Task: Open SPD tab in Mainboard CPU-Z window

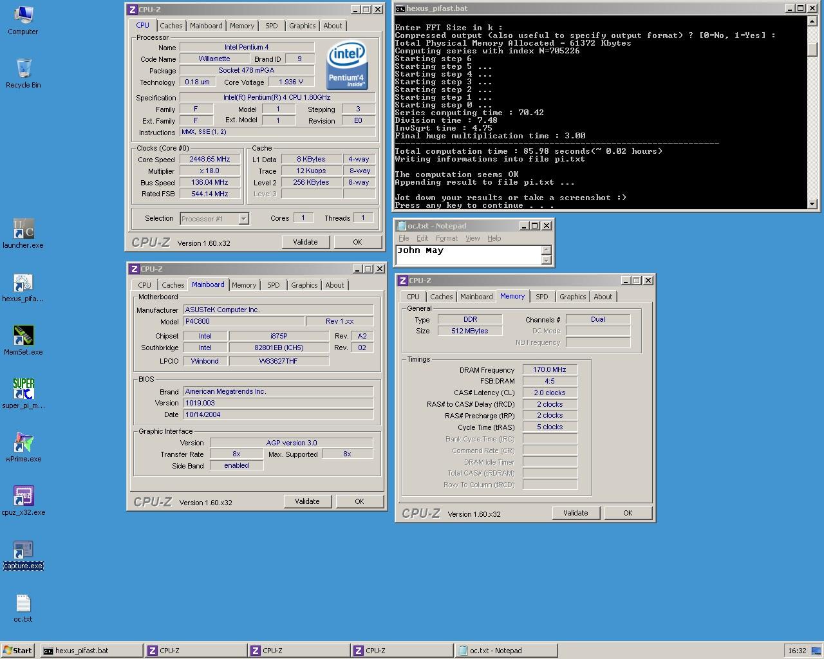Action: tap(274, 285)
